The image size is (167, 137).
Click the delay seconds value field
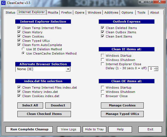[x=151, y=69]
